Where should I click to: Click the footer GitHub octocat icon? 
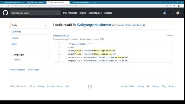coord(90,87)
